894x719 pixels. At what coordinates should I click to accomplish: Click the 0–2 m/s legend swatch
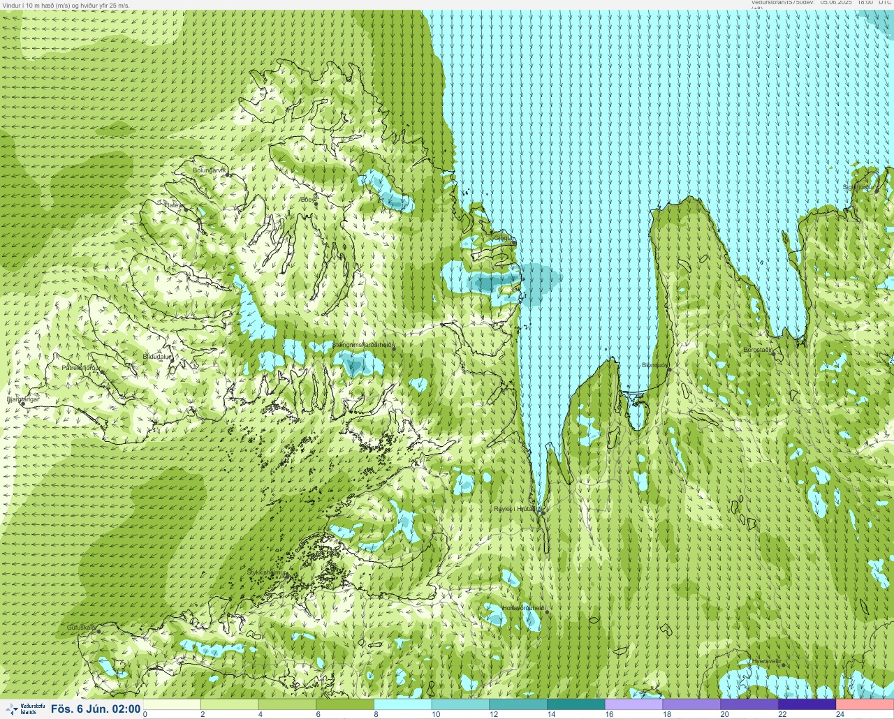coord(172,704)
